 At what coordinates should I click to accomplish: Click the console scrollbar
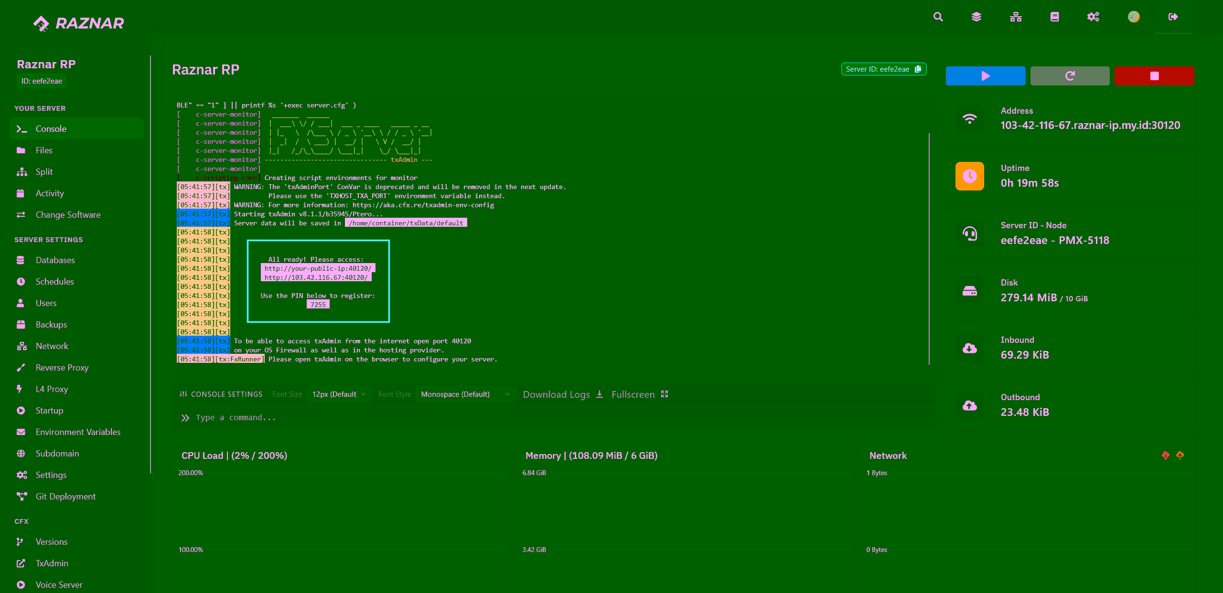point(929,249)
